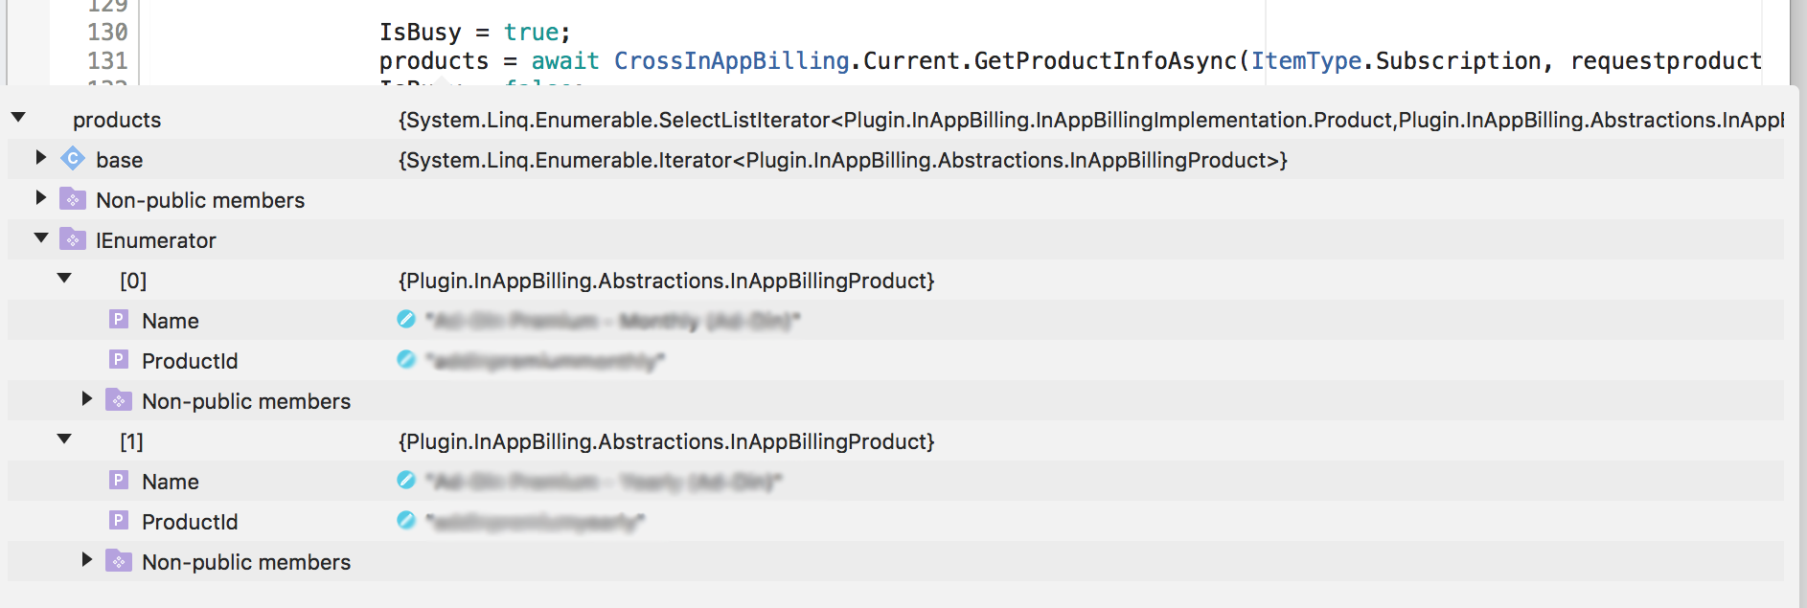The width and height of the screenshot is (1807, 608).
Task: Select the IsBusy = true statement
Action: [469, 32]
